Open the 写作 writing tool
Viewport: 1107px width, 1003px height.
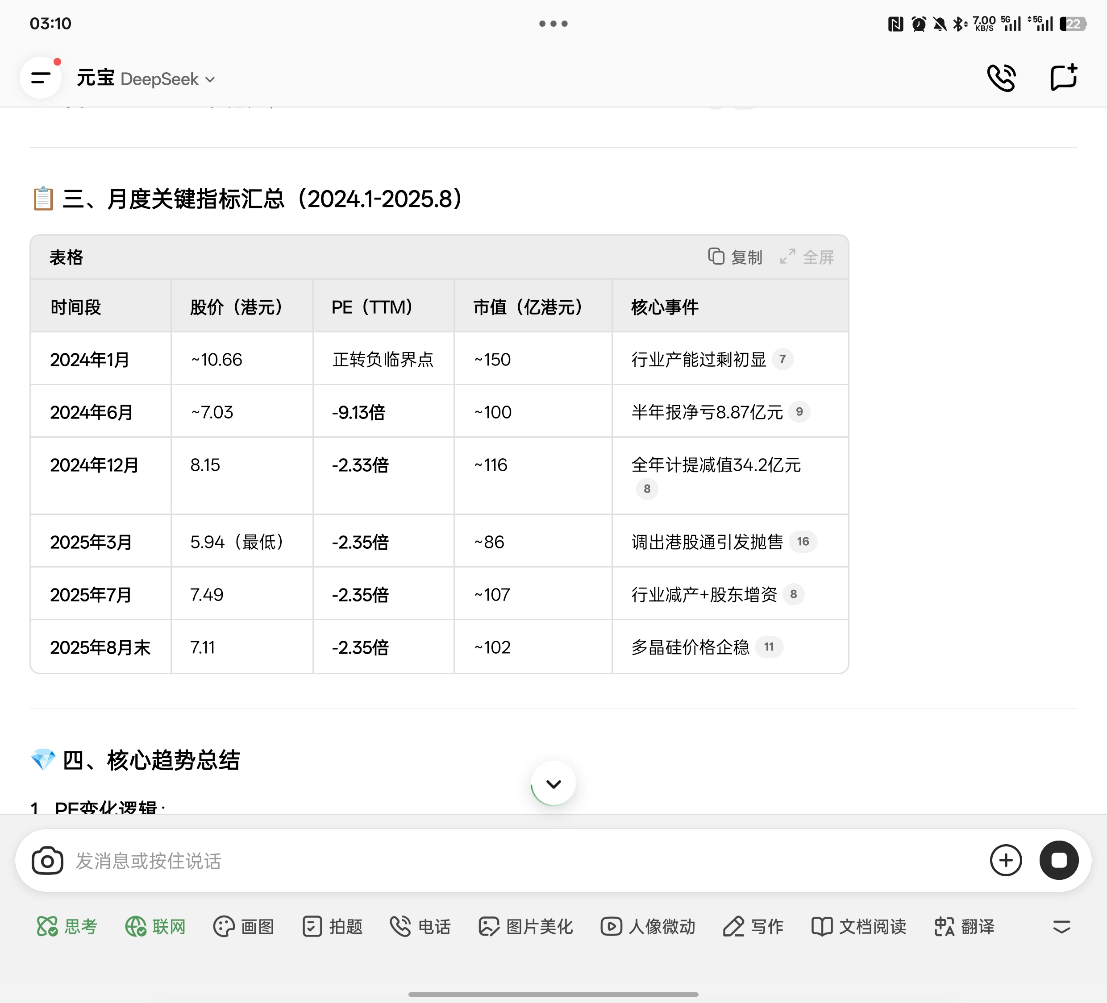coord(753,927)
